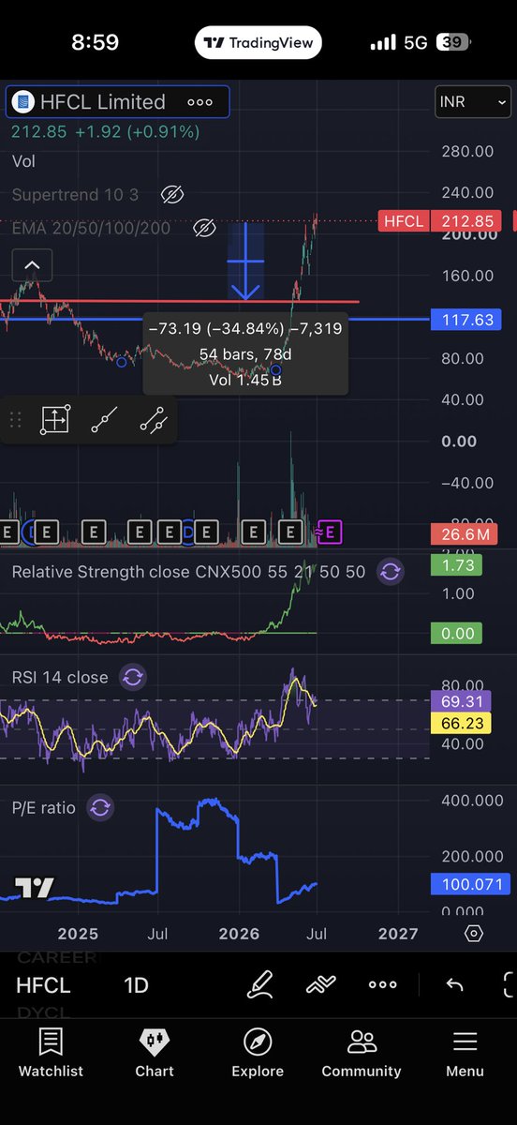
Task: Switch to the Chart tab
Action: 155,1052
